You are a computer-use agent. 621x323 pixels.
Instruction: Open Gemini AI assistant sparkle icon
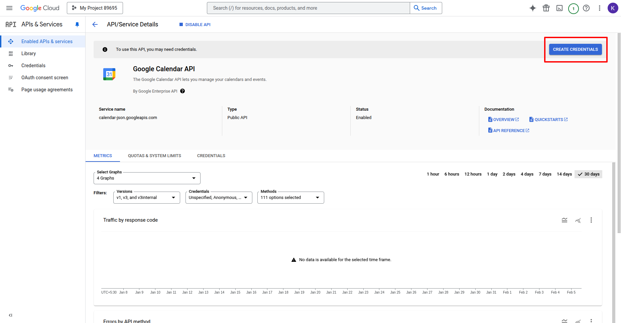533,8
